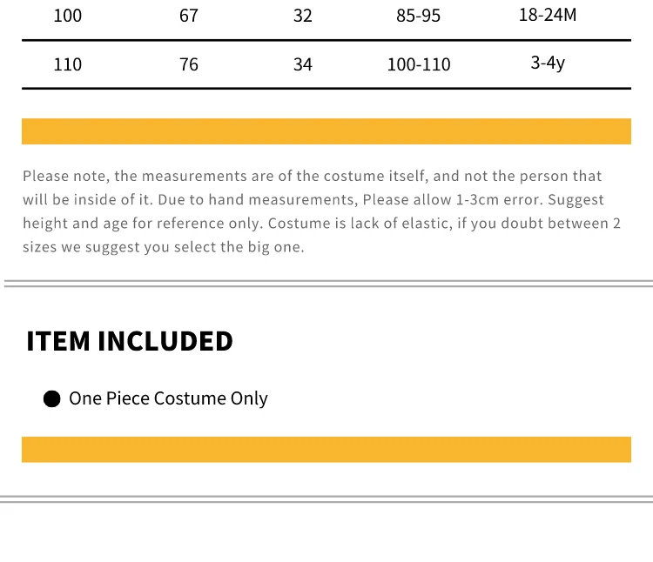
Task: Click the 67 measurement cell
Action: (x=189, y=16)
